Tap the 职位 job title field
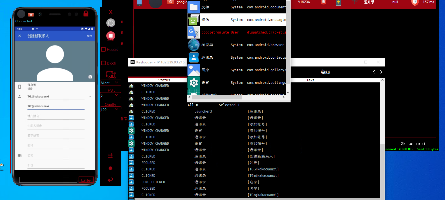 pyautogui.click(x=56, y=165)
